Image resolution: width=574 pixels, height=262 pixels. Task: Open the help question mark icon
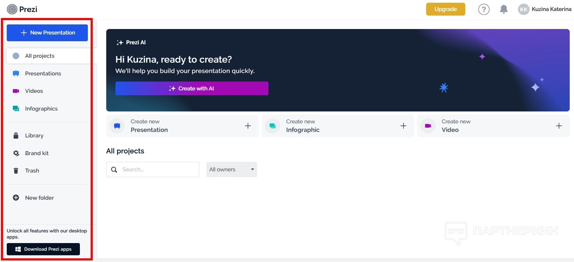[484, 9]
